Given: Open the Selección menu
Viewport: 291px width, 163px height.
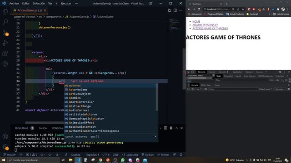Looking at the screenshot, I should pos(39,3).
